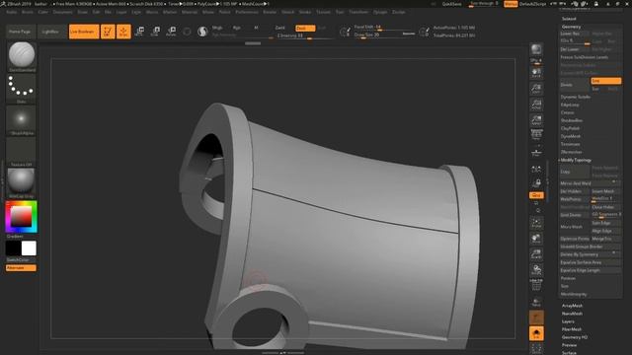Open the BrushAlpha alpha selector

tap(22, 120)
